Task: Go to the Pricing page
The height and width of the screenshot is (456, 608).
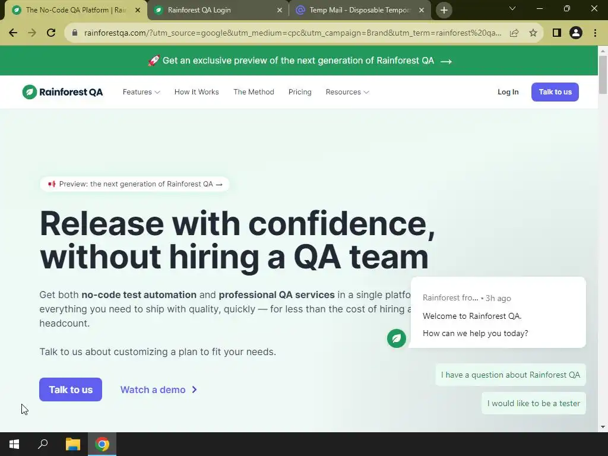Action: point(300,92)
